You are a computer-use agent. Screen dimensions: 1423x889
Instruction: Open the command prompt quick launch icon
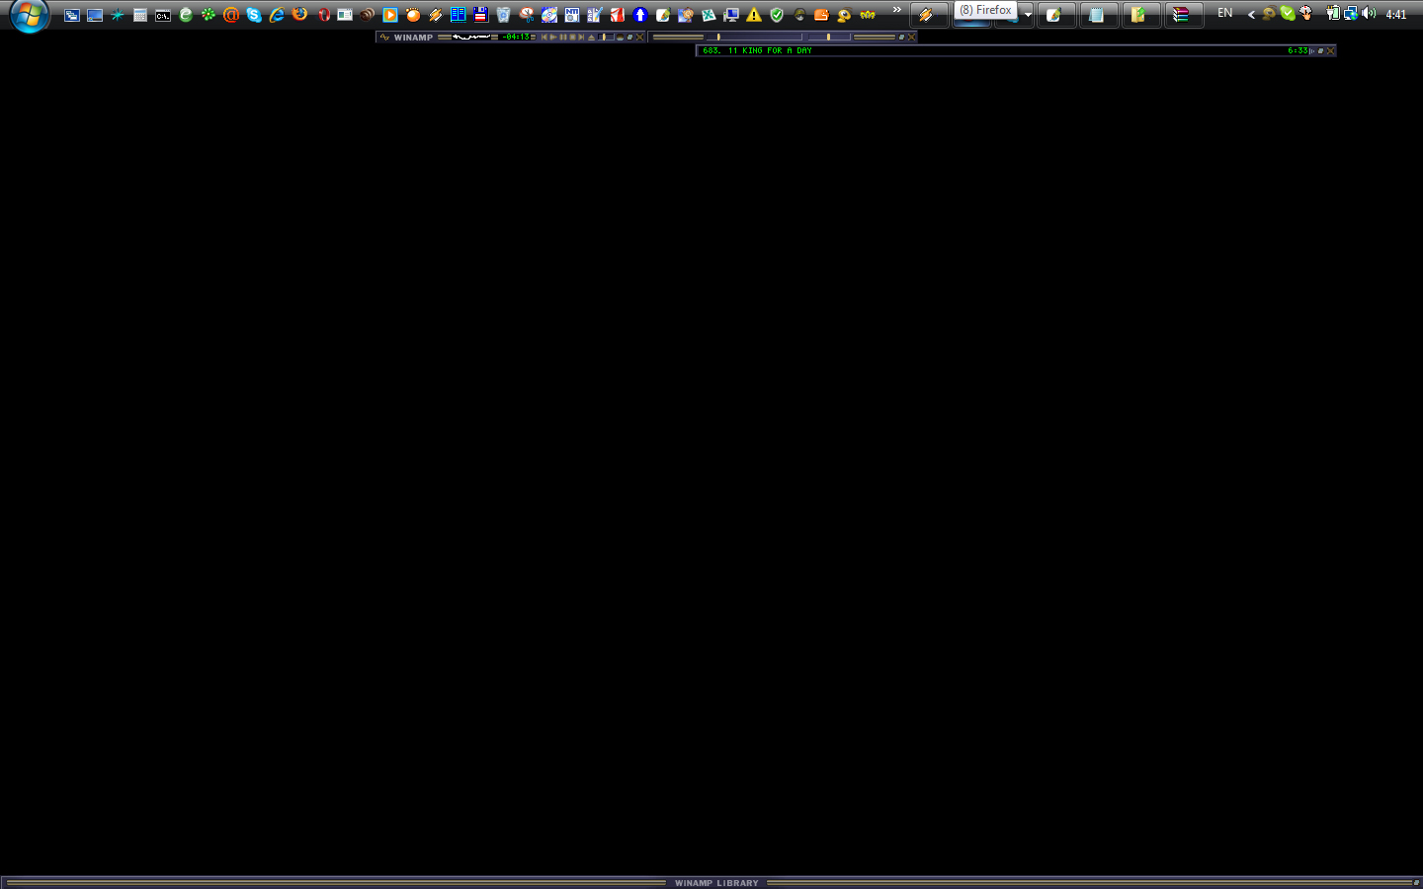pyautogui.click(x=163, y=15)
